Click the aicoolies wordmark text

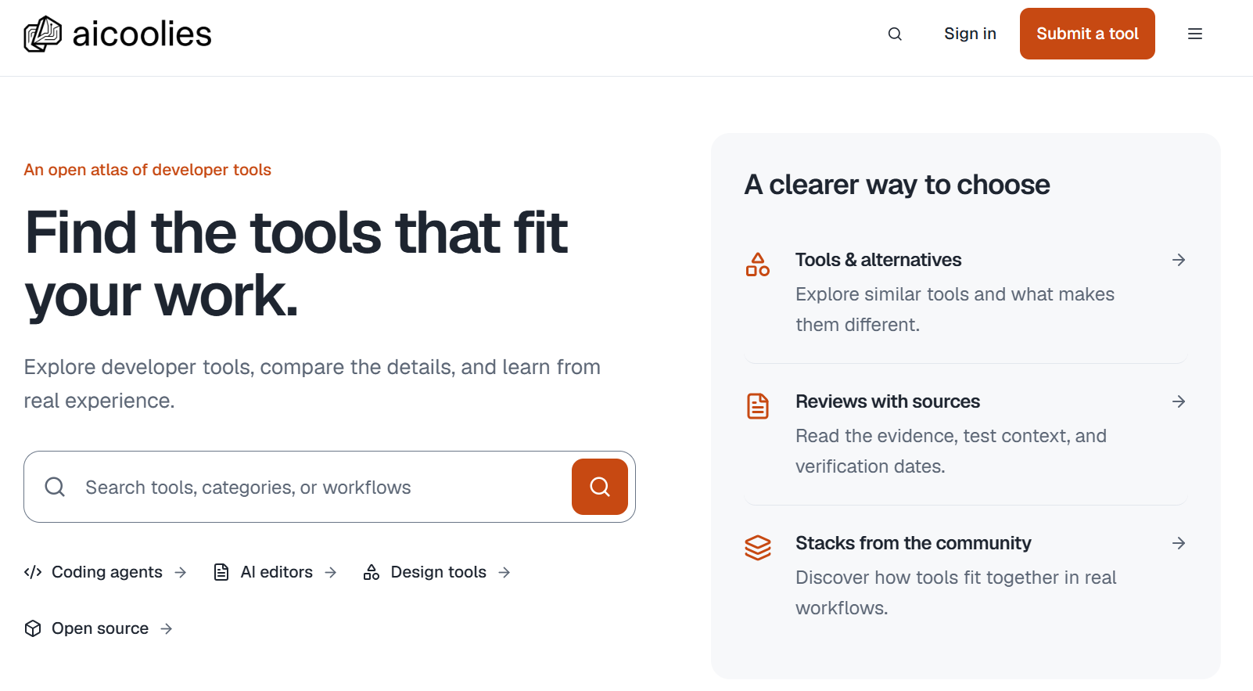[x=142, y=34]
